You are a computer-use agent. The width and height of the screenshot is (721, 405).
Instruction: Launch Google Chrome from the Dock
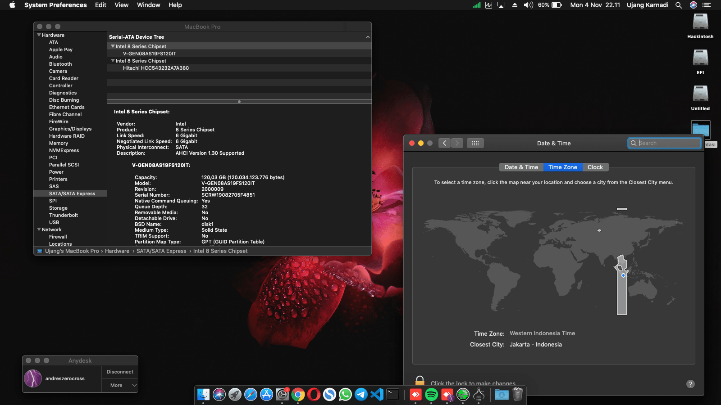(297, 395)
